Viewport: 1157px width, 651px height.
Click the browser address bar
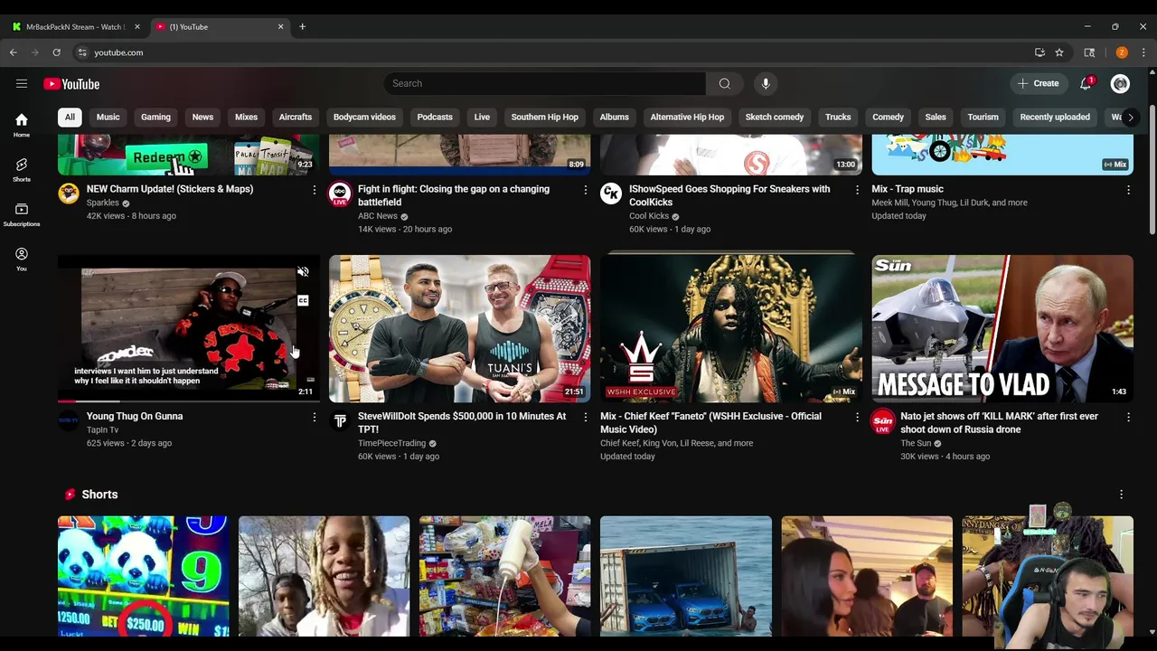coord(551,52)
